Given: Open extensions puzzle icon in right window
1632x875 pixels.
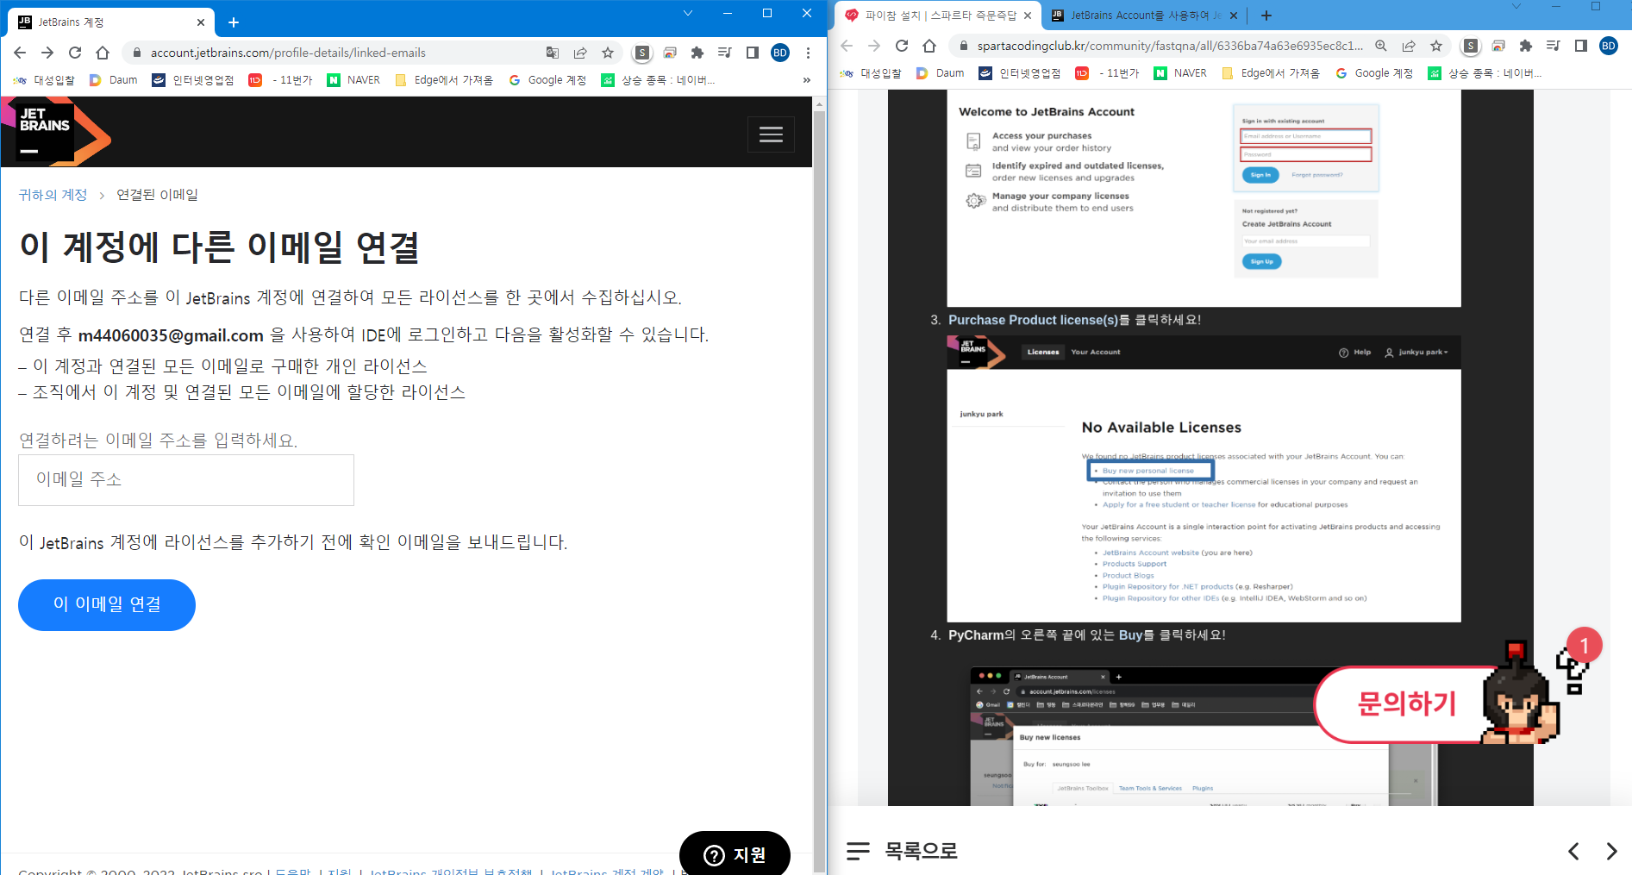Looking at the screenshot, I should point(1526,46).
